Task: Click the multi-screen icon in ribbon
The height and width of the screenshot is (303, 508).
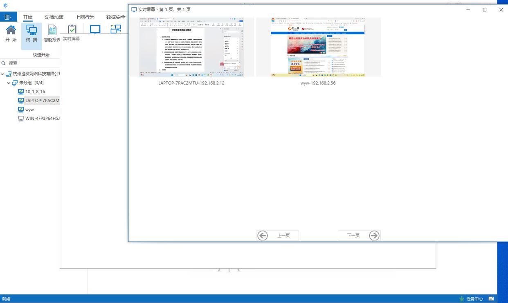Action: tap(116, 29)
